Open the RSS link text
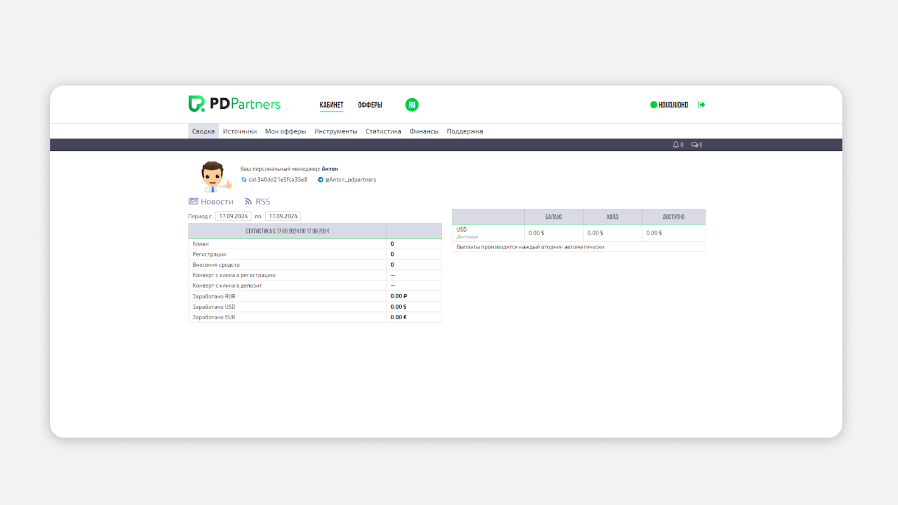 coord(263,201)
